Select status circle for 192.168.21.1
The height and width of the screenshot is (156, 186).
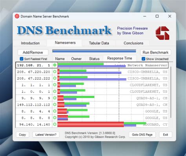click(x=55, y=65)
